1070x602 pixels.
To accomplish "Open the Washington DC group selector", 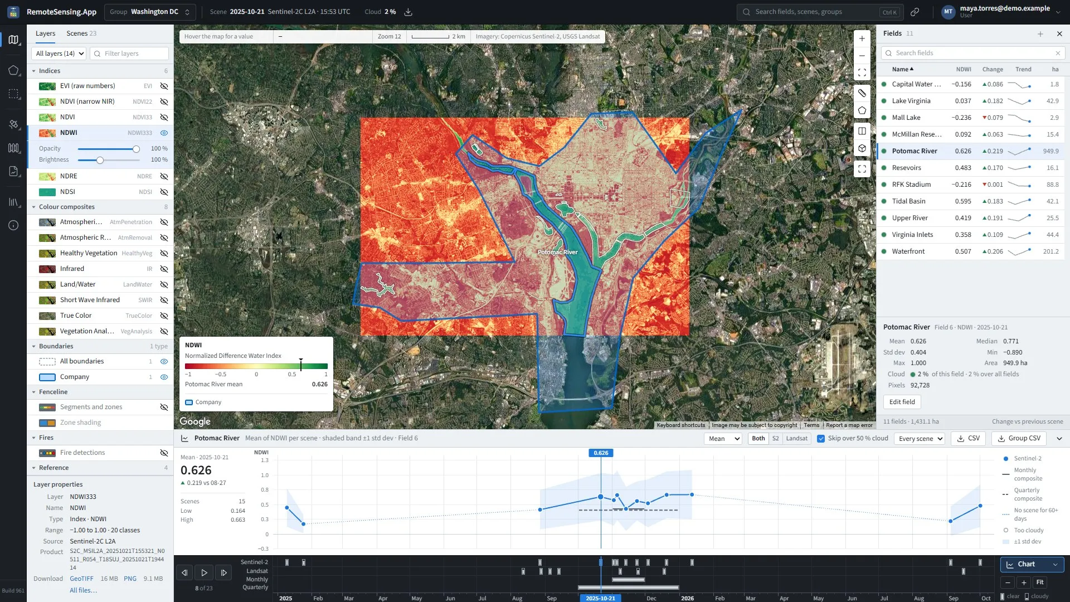I will (150, 12).
